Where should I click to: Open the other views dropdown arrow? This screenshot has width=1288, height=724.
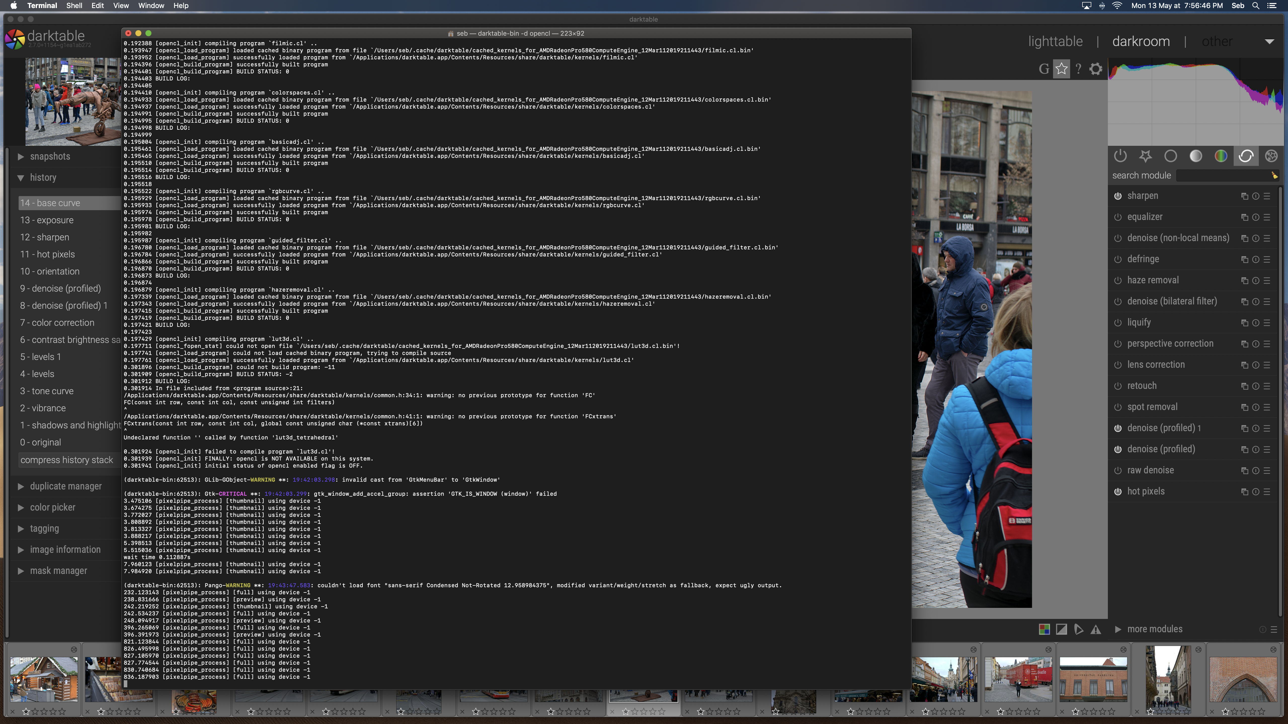(x=1269, y=42)
